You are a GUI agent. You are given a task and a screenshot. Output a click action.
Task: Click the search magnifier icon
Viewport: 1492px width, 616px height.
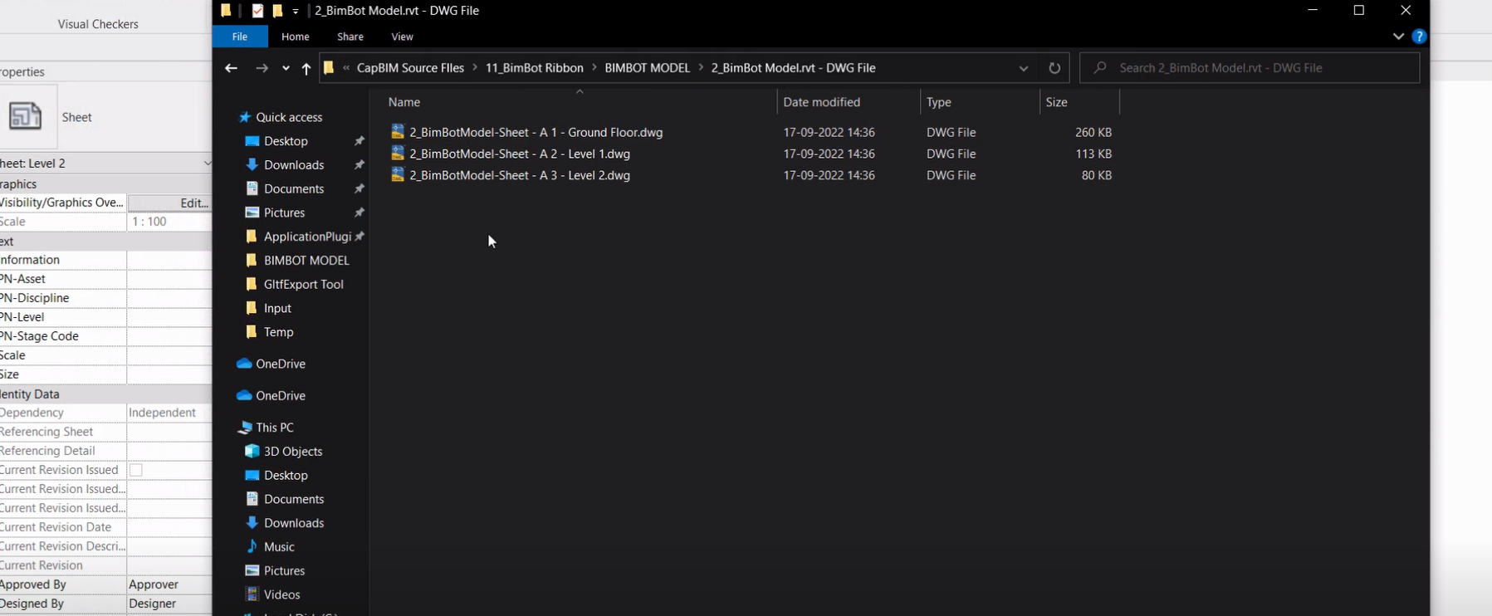point(1100,68)
